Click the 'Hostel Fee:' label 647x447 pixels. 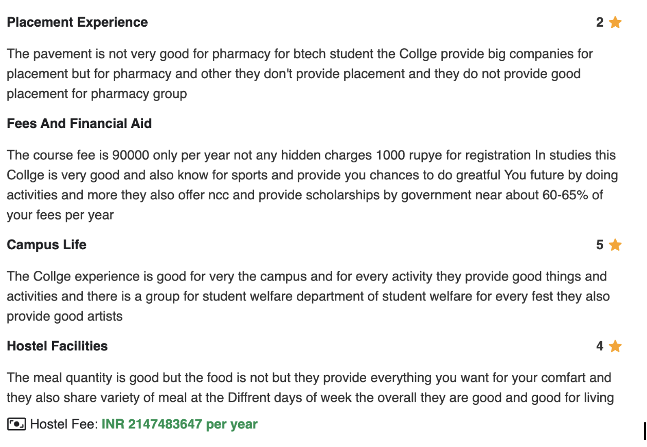coord(64,424)
